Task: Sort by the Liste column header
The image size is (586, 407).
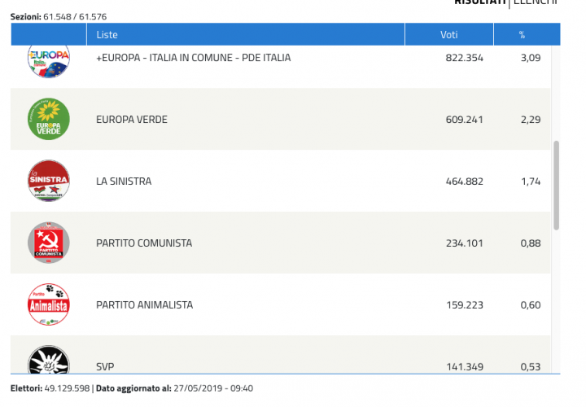Action: tap(107, 35)
